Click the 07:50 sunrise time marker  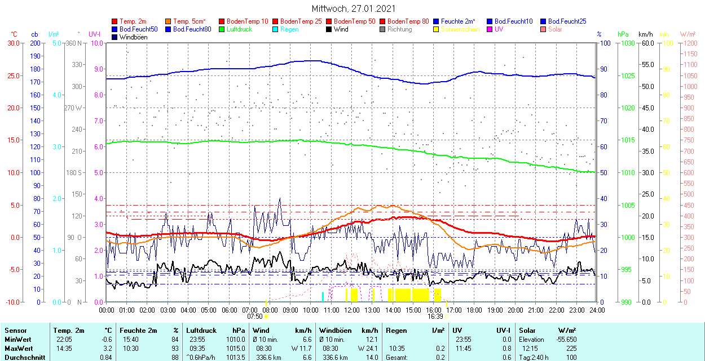[255, 317]
